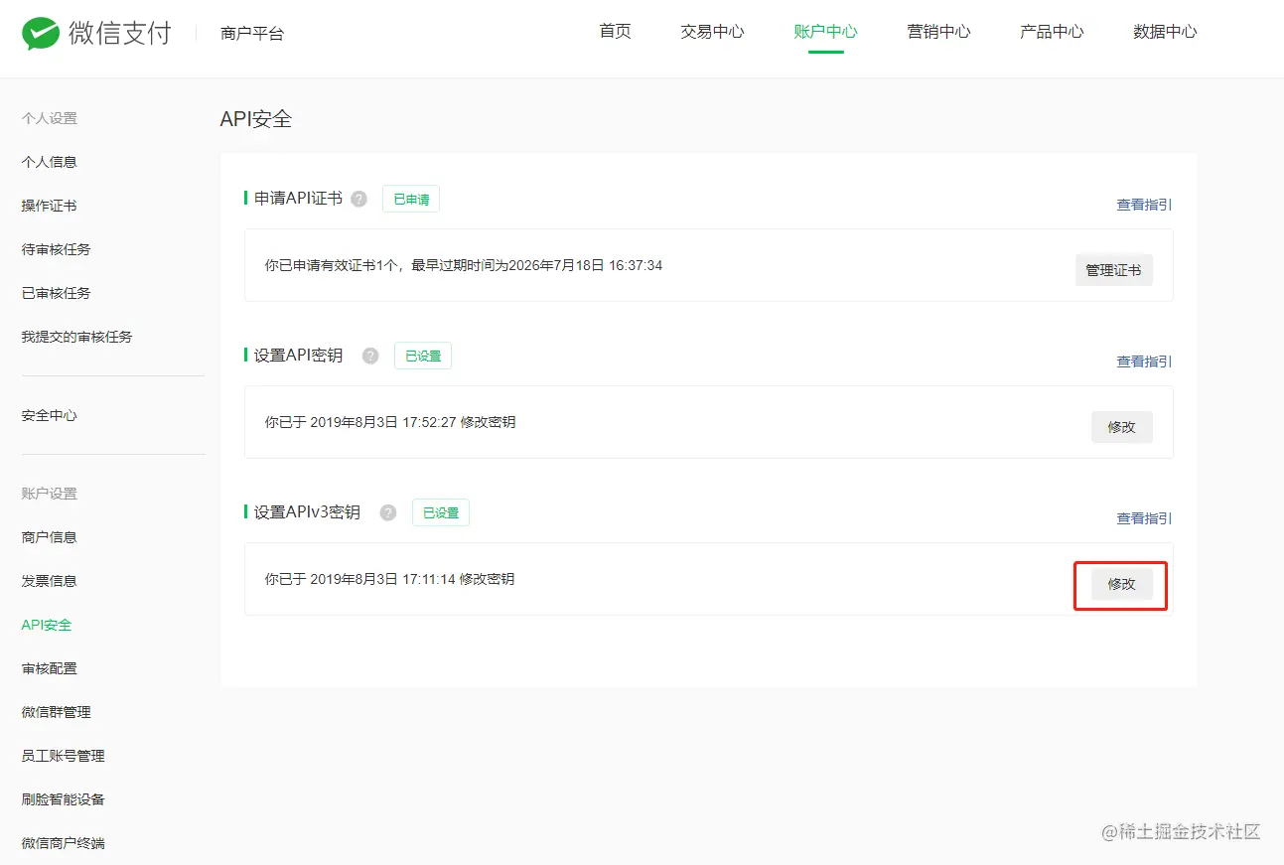Click help icon beside 设置API密钥
This screenshot has height=865, width=1284.
coord(370,356)
